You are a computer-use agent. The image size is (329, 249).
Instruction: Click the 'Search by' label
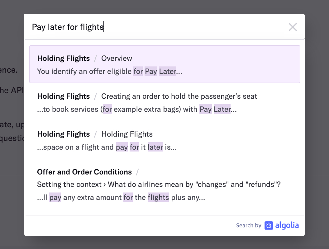(249, 225)
